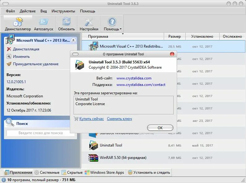Open the Вид menu
The width and height of the screenshot is (246, 183).
point(44,11)
